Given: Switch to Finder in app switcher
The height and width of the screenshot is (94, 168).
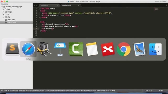Looking at the screenshot, I should 155,49.
